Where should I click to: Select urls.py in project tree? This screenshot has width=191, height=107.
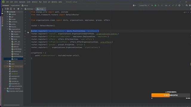pyautogui.click(x=15, y=59)
